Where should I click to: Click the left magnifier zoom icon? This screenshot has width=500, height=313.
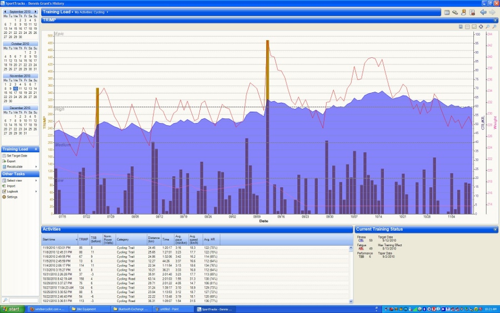(x=488, y=27)
